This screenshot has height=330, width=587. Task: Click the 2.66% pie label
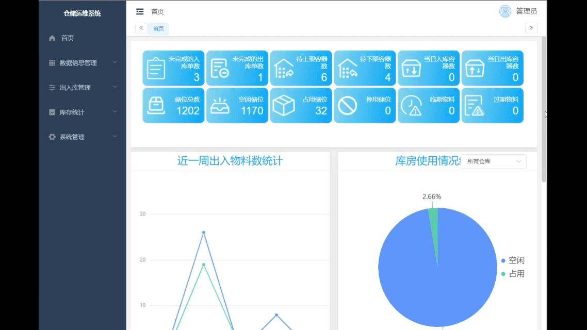click(x=432, y=196)
